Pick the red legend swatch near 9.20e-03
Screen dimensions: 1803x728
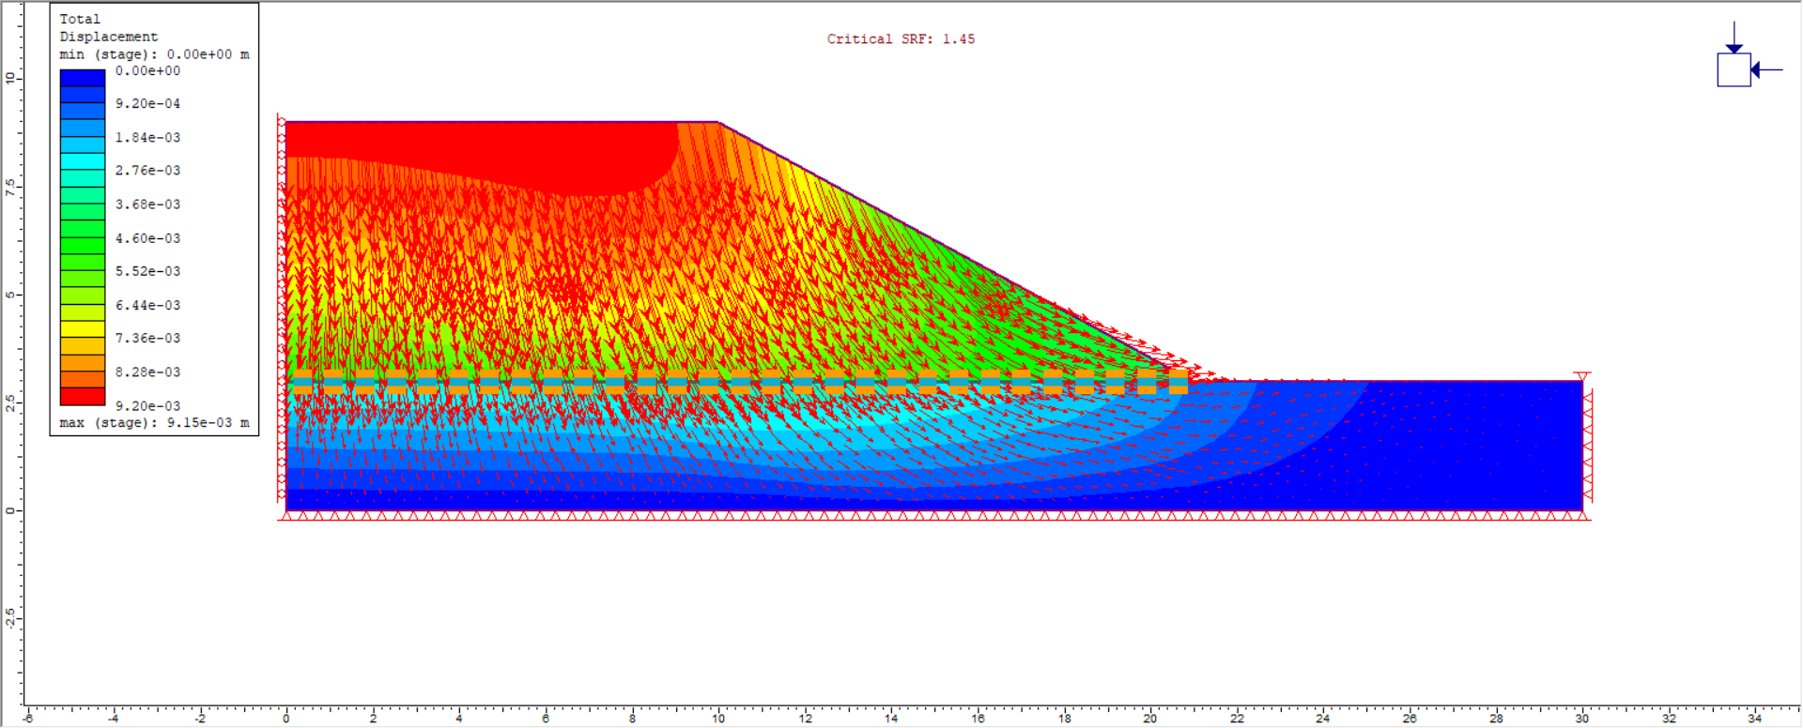83,397
